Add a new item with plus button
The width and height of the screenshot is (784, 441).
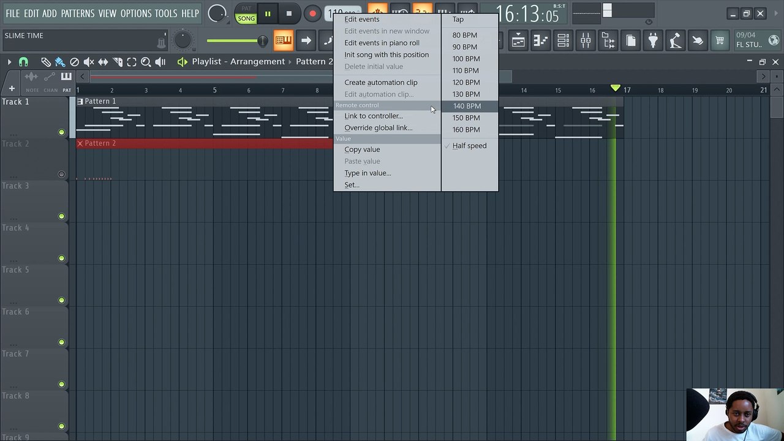(11, 89)
